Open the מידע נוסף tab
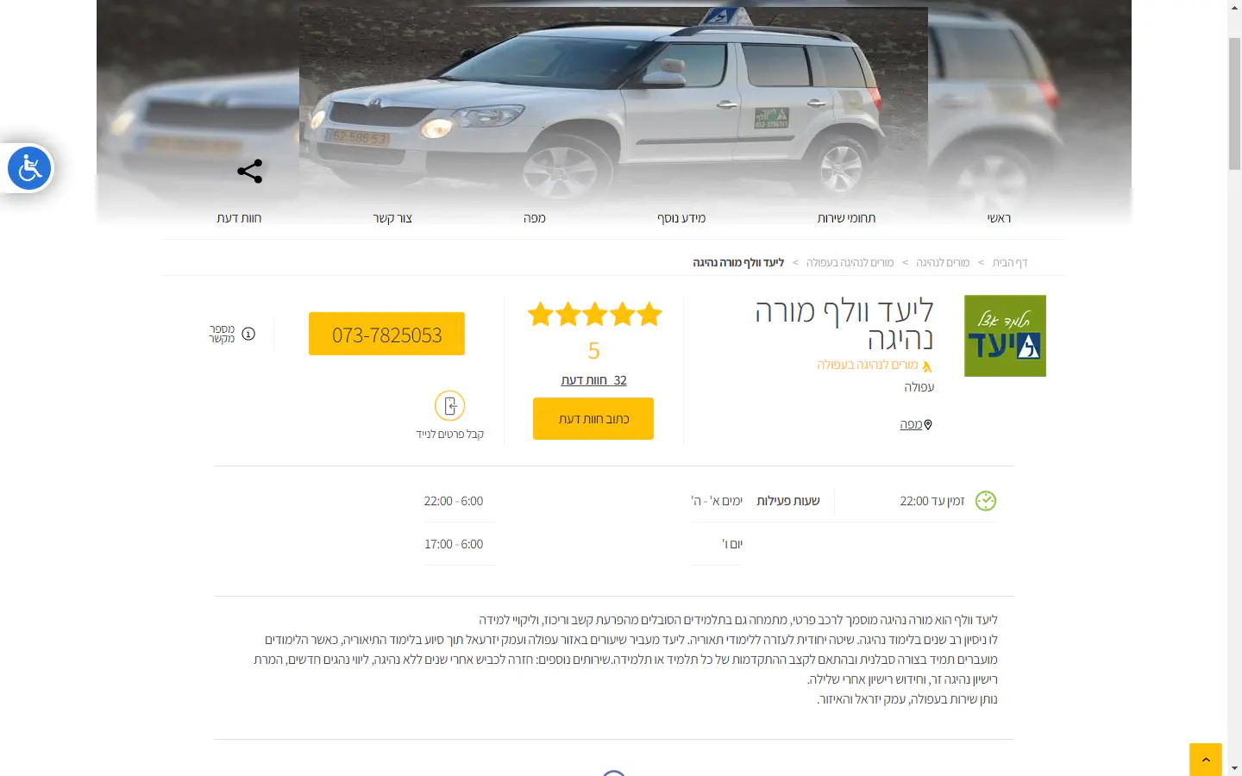 681,218
